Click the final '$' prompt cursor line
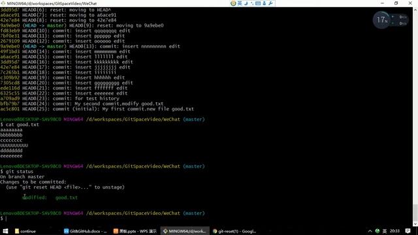This screenshot has width=418, height=235. coord(4,219)
